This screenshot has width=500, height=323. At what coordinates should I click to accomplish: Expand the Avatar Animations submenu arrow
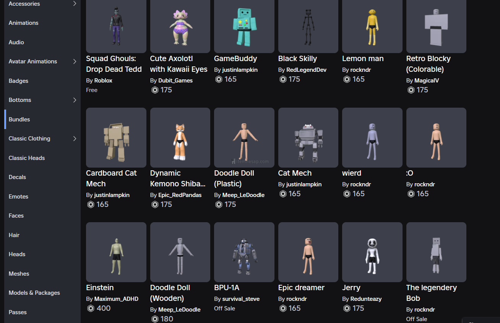point(75,61)
